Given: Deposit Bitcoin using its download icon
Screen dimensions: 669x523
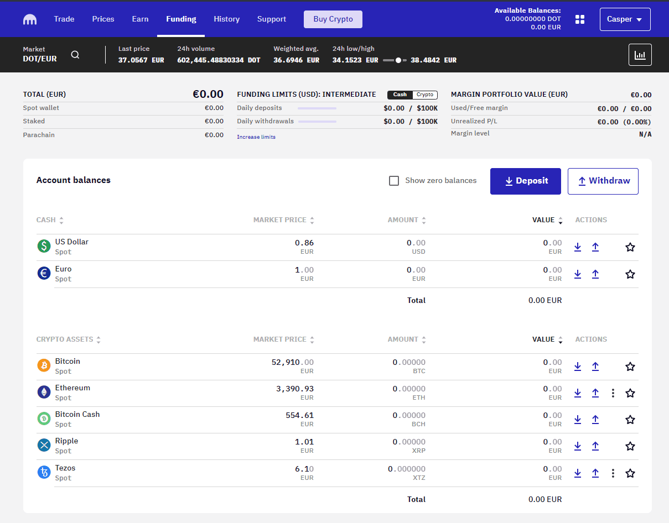Looking at the screenshot, I should click(578, 367).
